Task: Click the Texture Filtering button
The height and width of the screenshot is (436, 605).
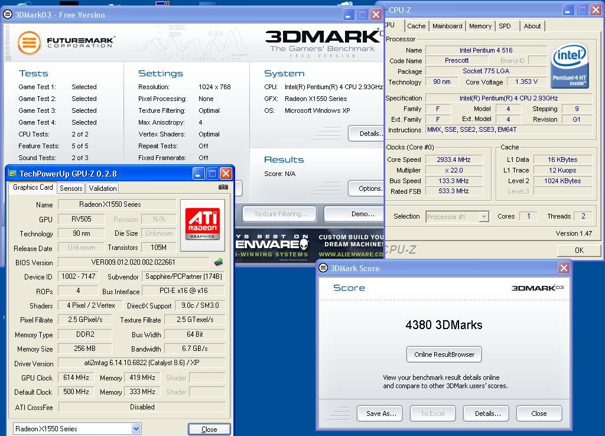Action: click(x=279, y=214)
